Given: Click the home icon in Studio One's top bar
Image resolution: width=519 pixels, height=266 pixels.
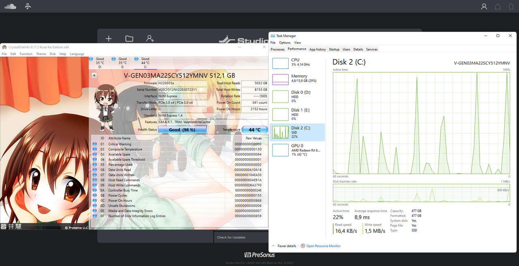Looking at the screenshot, I should click(x=498, y=6).
